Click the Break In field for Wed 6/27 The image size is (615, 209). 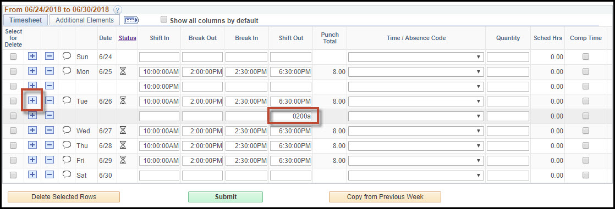246,131
